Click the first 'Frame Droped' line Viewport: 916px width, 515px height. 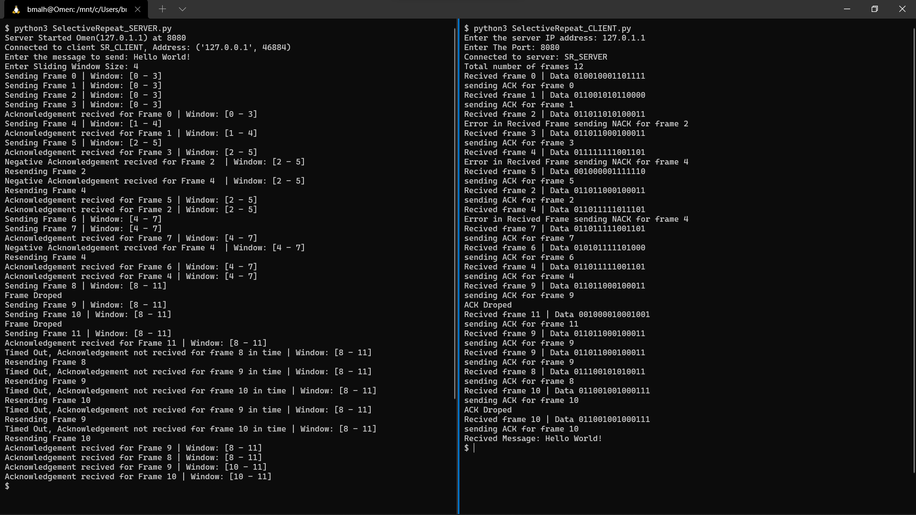point(33,295)
